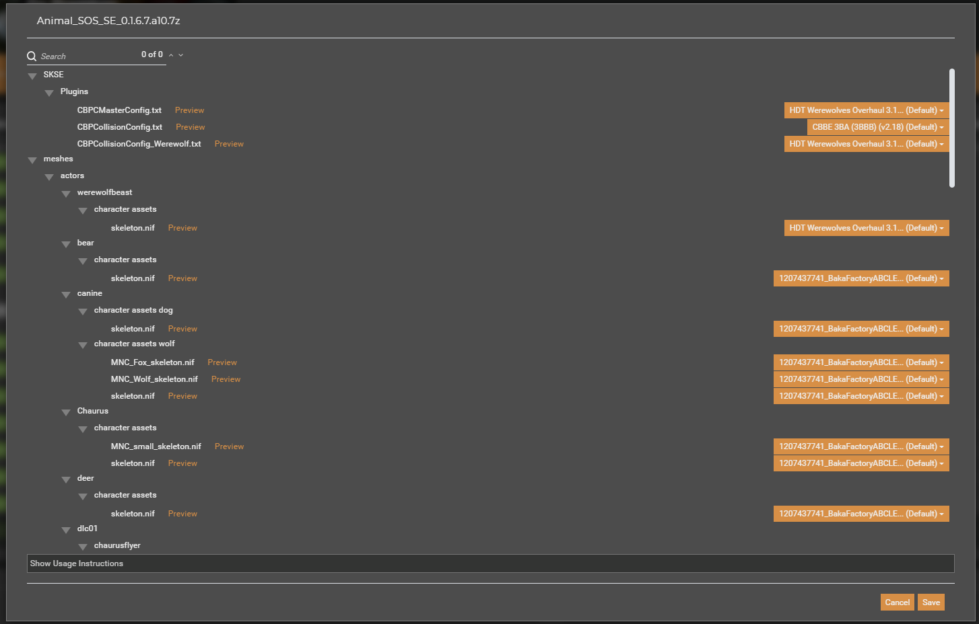979x624 pixels.
Task: Select MNC_small_skeleton.nif file name
Action: [x=156, y=446]
